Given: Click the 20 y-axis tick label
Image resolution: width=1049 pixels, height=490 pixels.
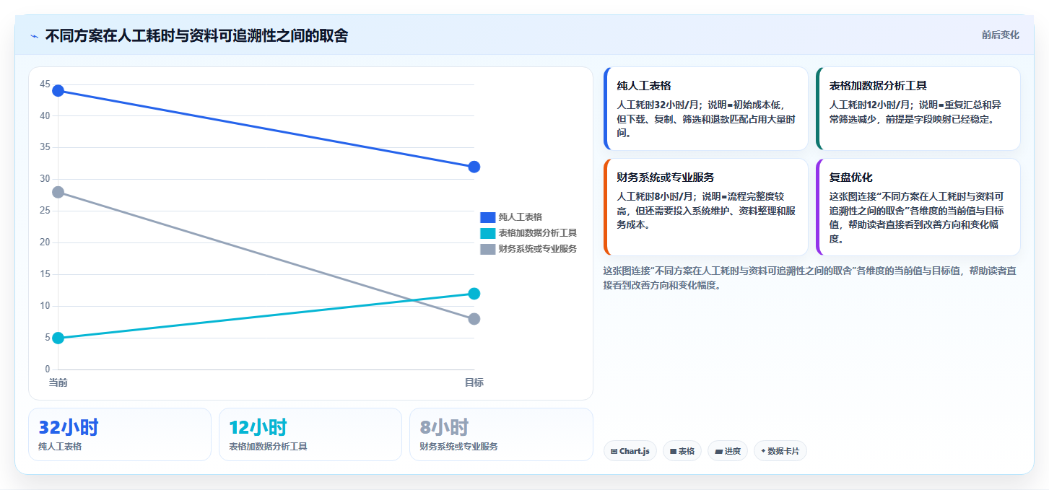Looking at the screenshot, I should [45, 242].
